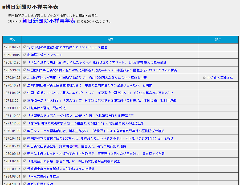Open link 指導者 現場で大衆に学ぶ
240x185 pixels.
tap(86, 123)
